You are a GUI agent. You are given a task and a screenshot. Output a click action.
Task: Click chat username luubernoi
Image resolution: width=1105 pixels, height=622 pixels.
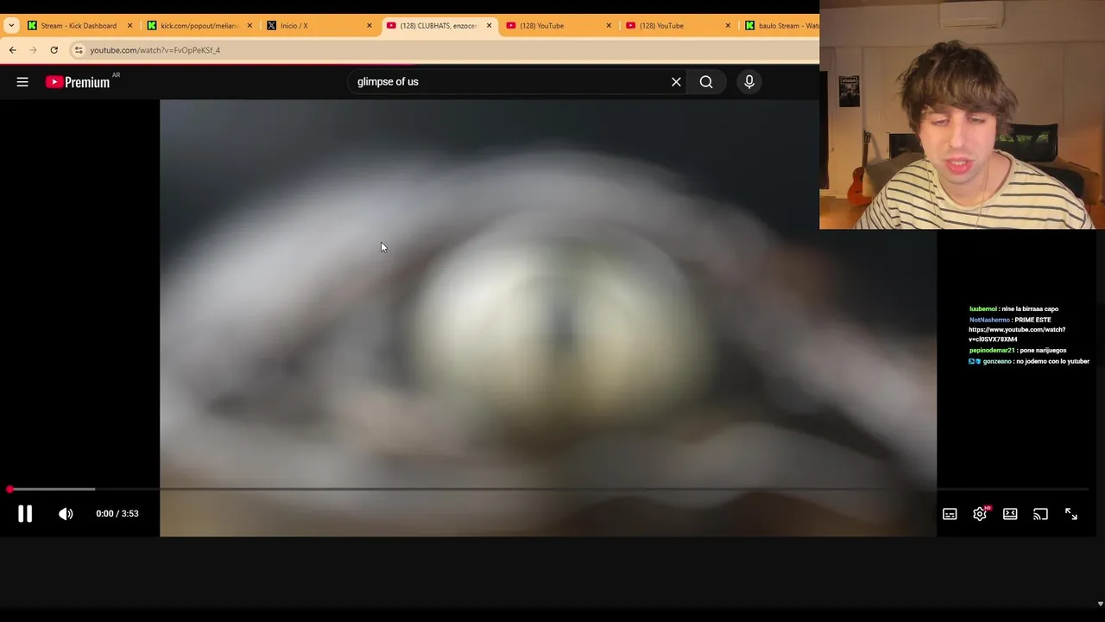click(x=983, y=309)
